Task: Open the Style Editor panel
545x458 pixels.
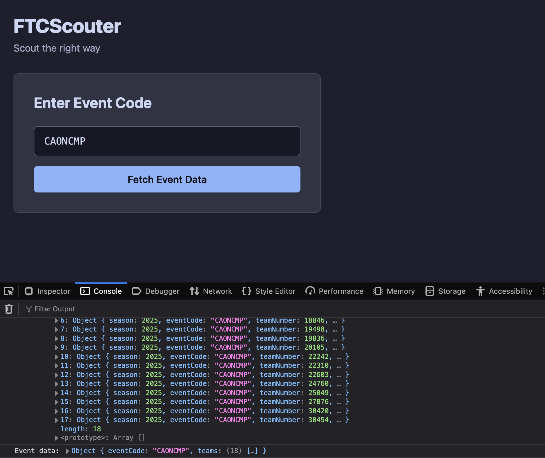Action: click(x=269, y=291)
